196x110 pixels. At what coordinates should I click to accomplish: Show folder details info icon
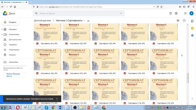(184, 20)
